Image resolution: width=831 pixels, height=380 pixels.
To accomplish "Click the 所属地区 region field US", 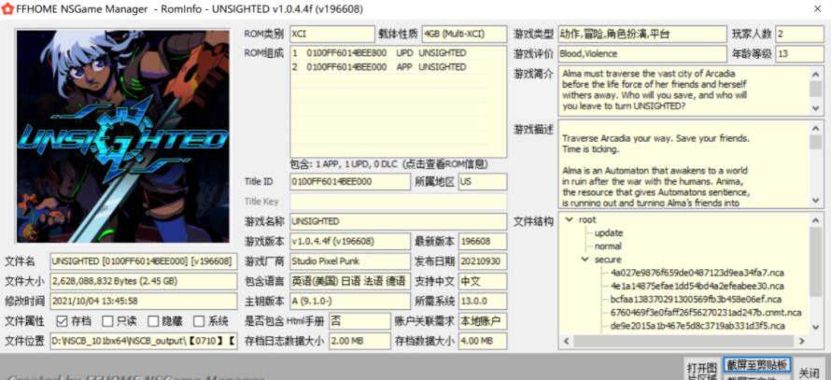I will (483, 181).
